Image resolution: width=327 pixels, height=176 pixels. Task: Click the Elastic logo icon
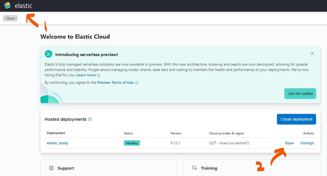[7, 5]
